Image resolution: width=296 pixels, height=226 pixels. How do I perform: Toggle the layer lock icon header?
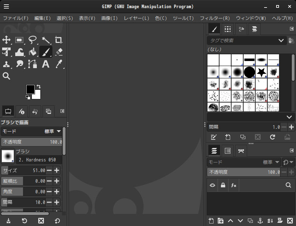(223, 185)
